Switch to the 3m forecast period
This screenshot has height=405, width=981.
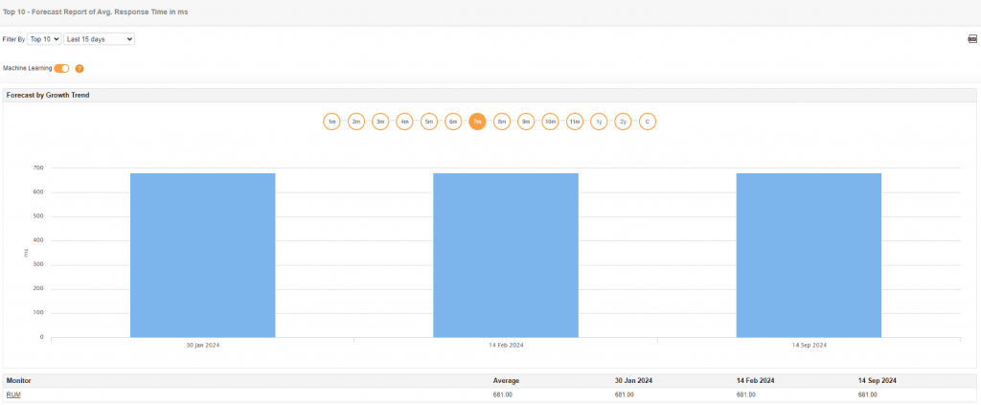(x=380, y=122)
